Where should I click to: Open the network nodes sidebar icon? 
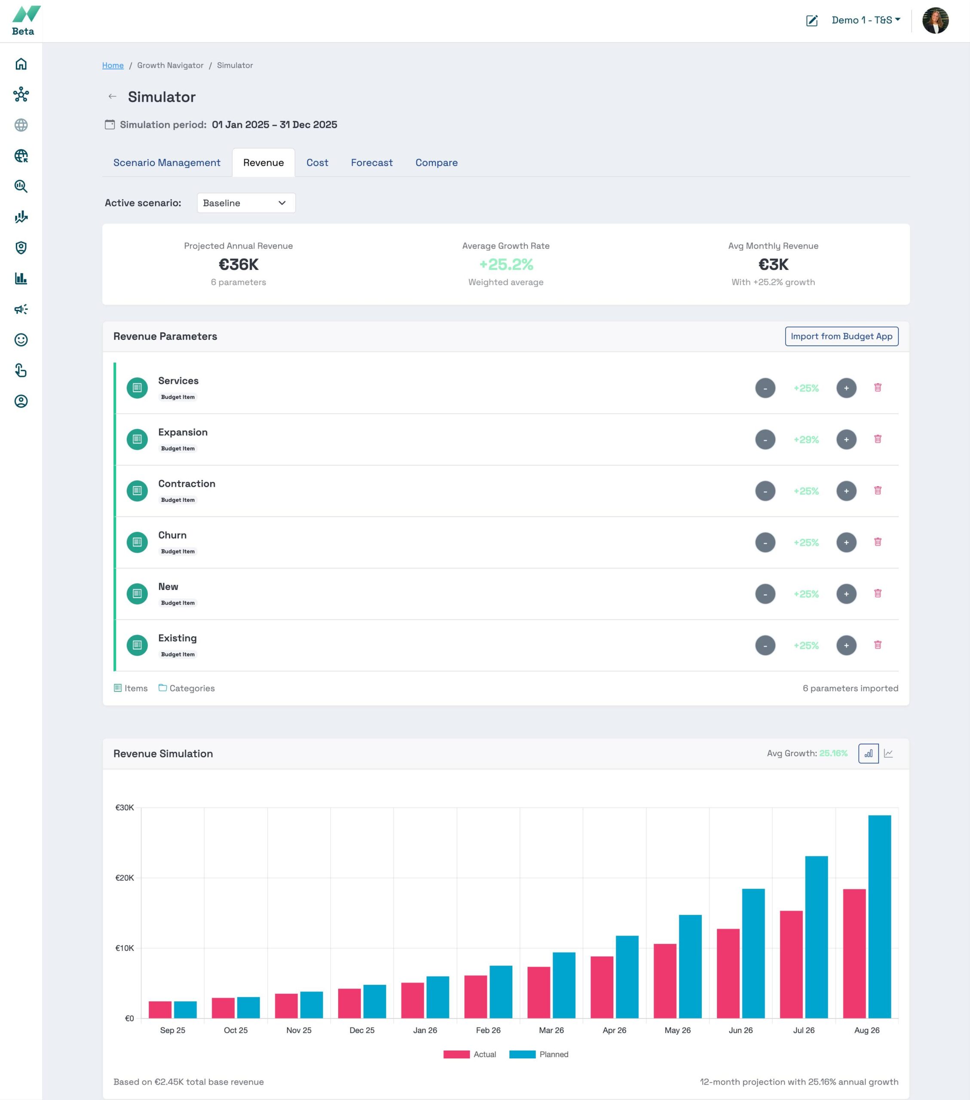[21, 95]
